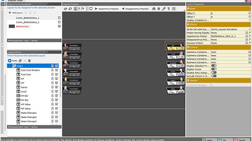
Task: Toggle visibility checkbox of Cast Icon Shadow
Action: [x=57, y=70]
